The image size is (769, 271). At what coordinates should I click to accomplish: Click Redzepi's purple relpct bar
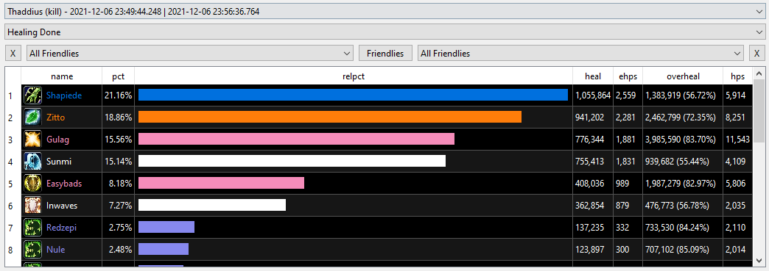click(x=166, y=227)
